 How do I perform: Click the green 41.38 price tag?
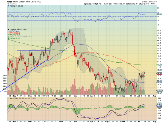click(x=159, y=65)
